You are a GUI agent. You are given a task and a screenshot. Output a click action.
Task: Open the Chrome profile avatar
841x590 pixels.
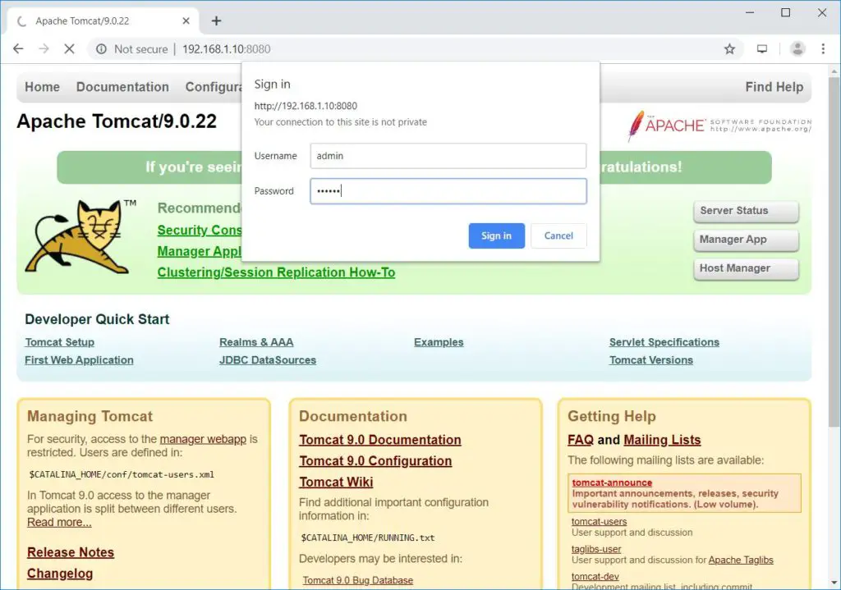click(x=797, y=49)
